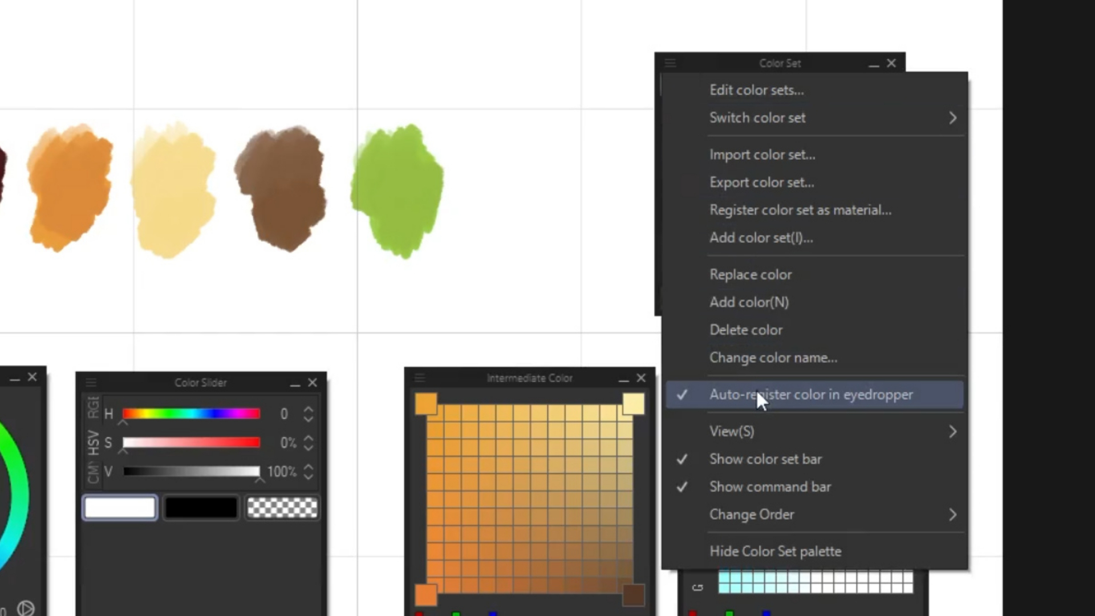Open the Color Slider panel menu icon
The width and height of the screenshot is (1095, 616).
(91, 382)
